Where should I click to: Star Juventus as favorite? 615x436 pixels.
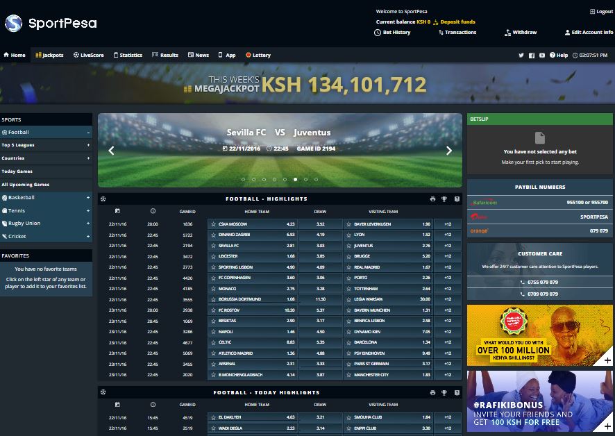pyautogui.click(x=348, y=246)
